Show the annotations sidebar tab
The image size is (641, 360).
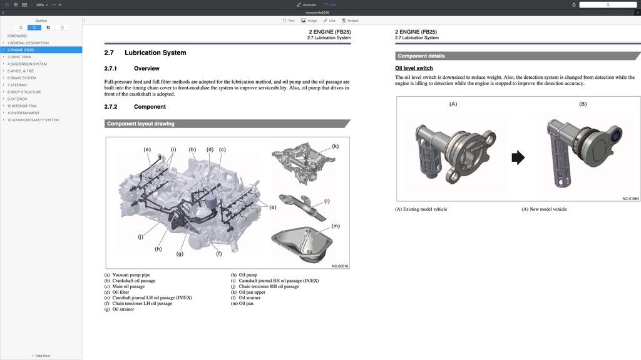coord(48,27)
